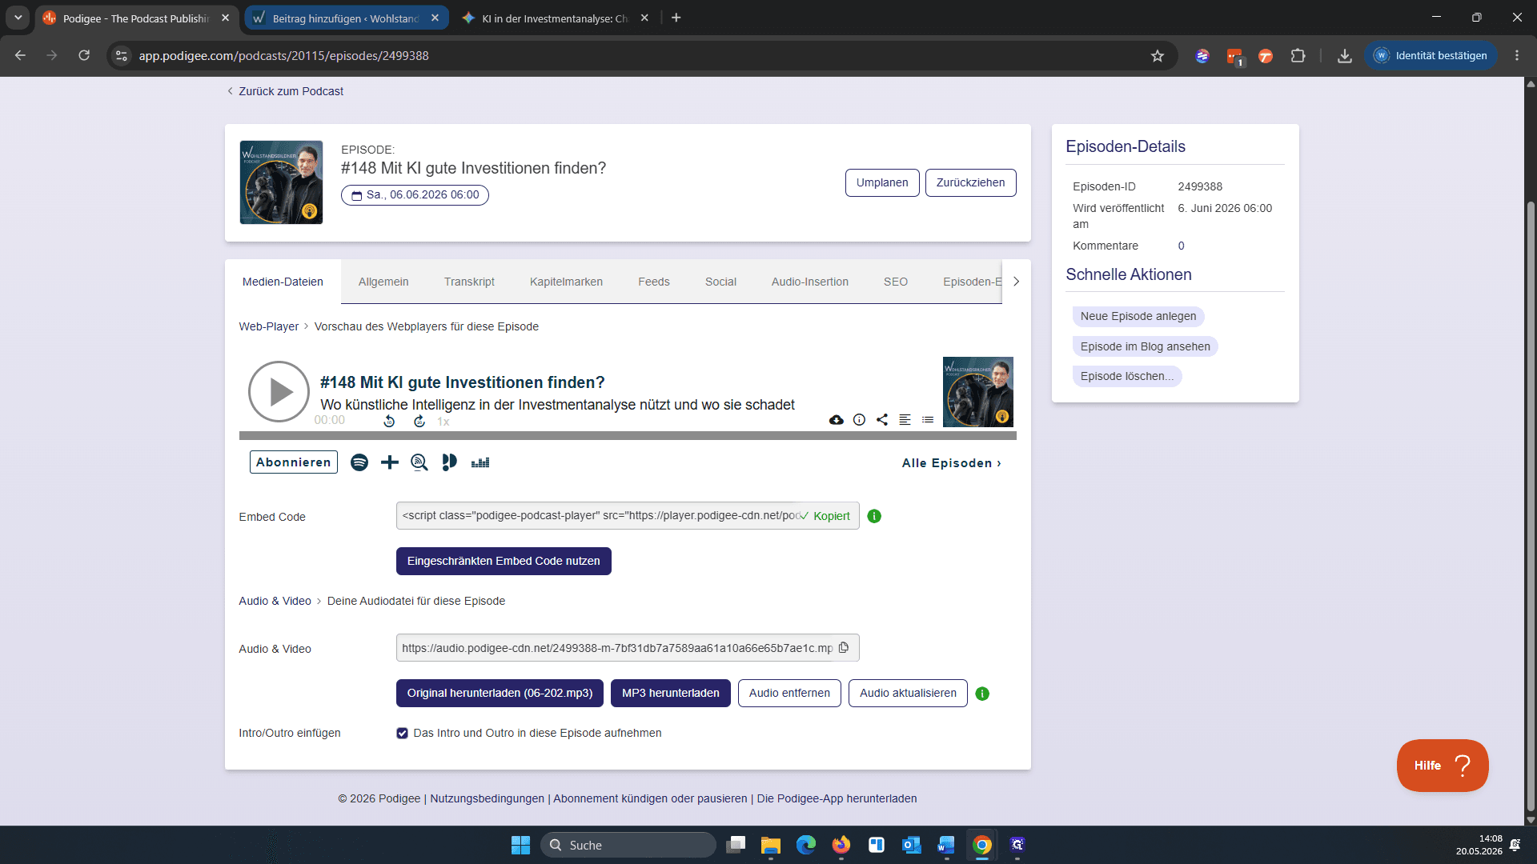
Task: Open the scheduled date Sa., 06.06.2026 06:00
Action: (415, 195)
